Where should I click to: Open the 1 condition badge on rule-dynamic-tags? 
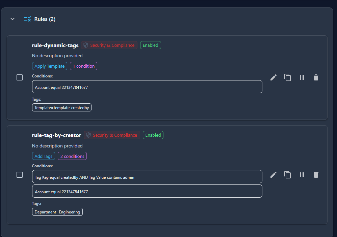[x=83, y=66]
